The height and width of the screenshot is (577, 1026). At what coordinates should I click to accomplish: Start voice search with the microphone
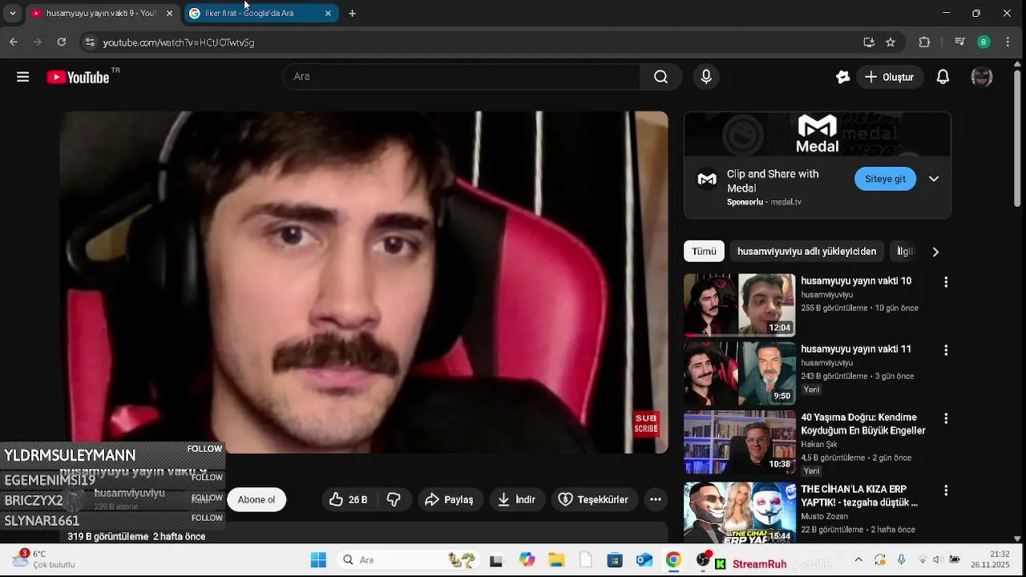point(706,77)
